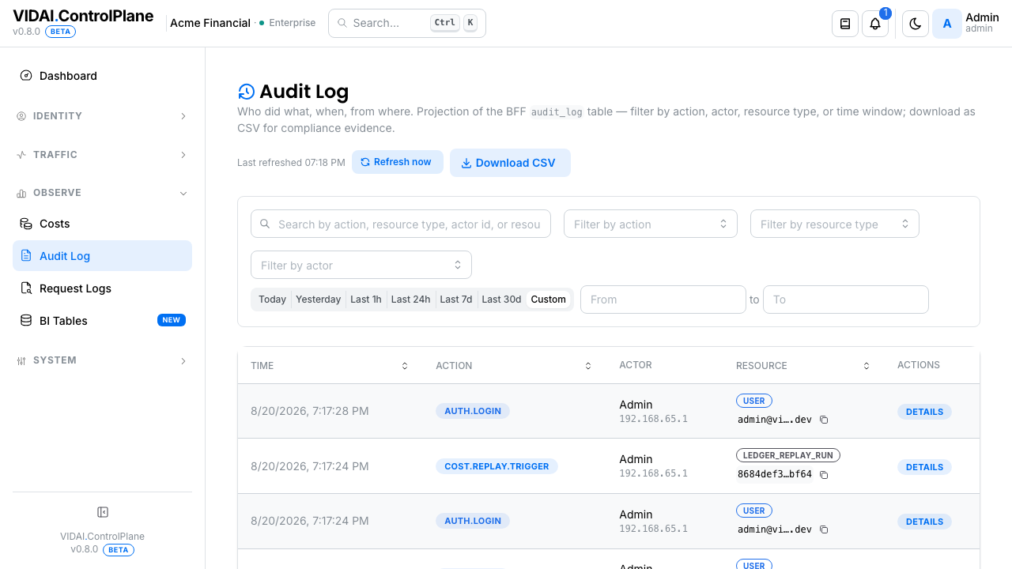Collapse the Observe section
This screenshot has width=1012, height=569.
click(x=102, y=193)
